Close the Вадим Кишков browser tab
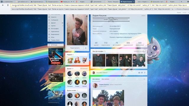 tap(133, 2)
